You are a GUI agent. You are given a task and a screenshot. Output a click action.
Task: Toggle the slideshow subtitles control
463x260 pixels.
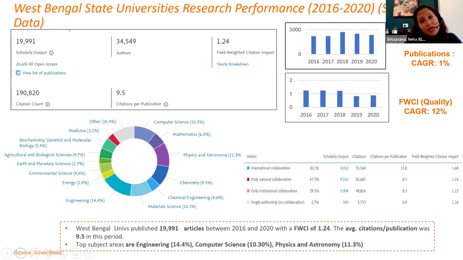coord(76,253)
